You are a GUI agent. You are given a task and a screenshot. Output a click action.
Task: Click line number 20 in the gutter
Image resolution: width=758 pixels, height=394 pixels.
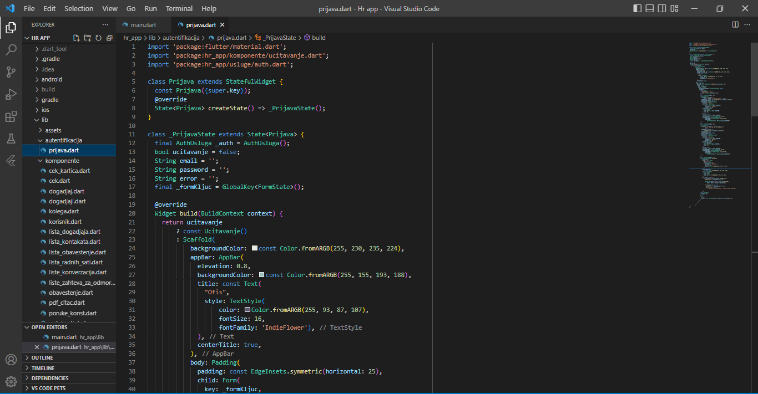132,213
